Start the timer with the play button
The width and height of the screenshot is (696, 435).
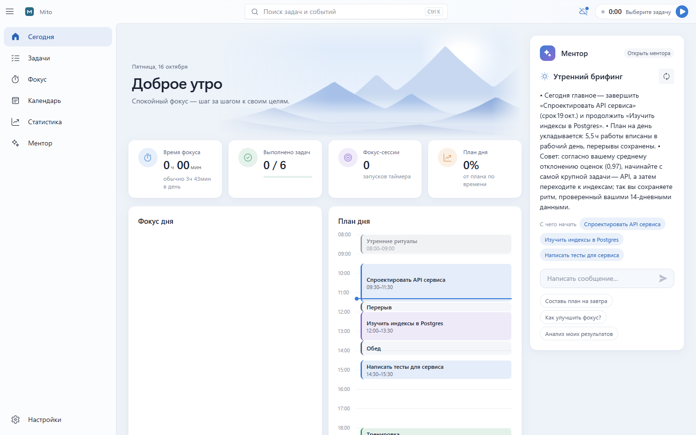click(x=682, y=12)
